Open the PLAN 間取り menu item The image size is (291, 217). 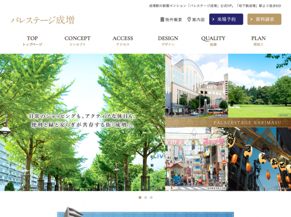(x=258, y=41)
